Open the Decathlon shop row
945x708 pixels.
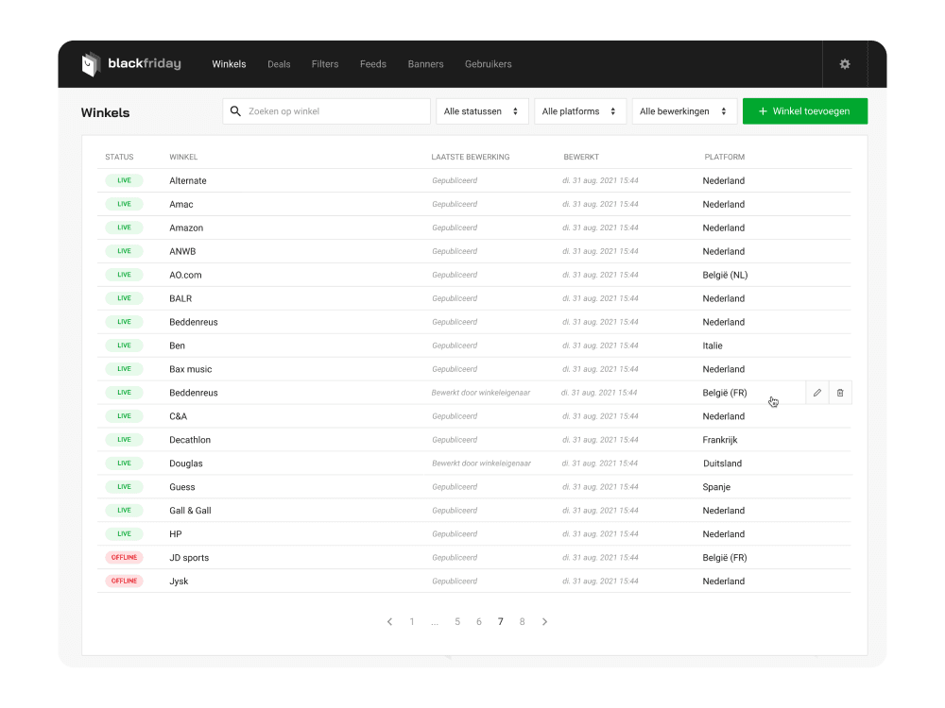tap(474, 440)
